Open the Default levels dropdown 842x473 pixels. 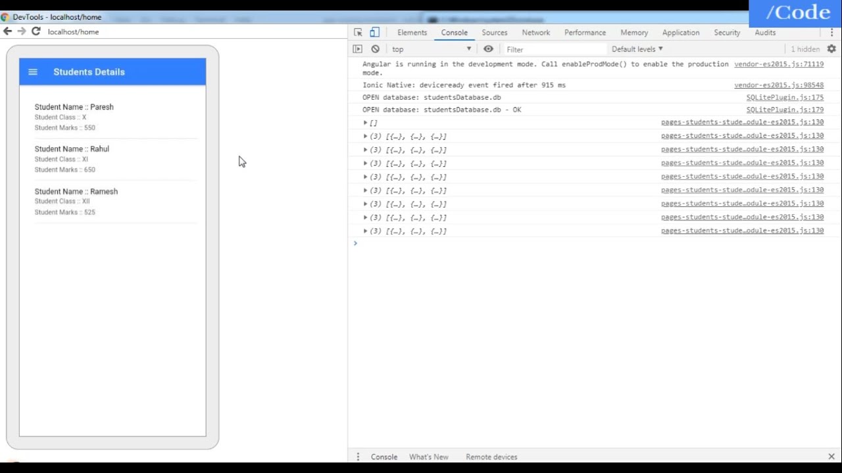pyautogui.click(x=637, y=49)
